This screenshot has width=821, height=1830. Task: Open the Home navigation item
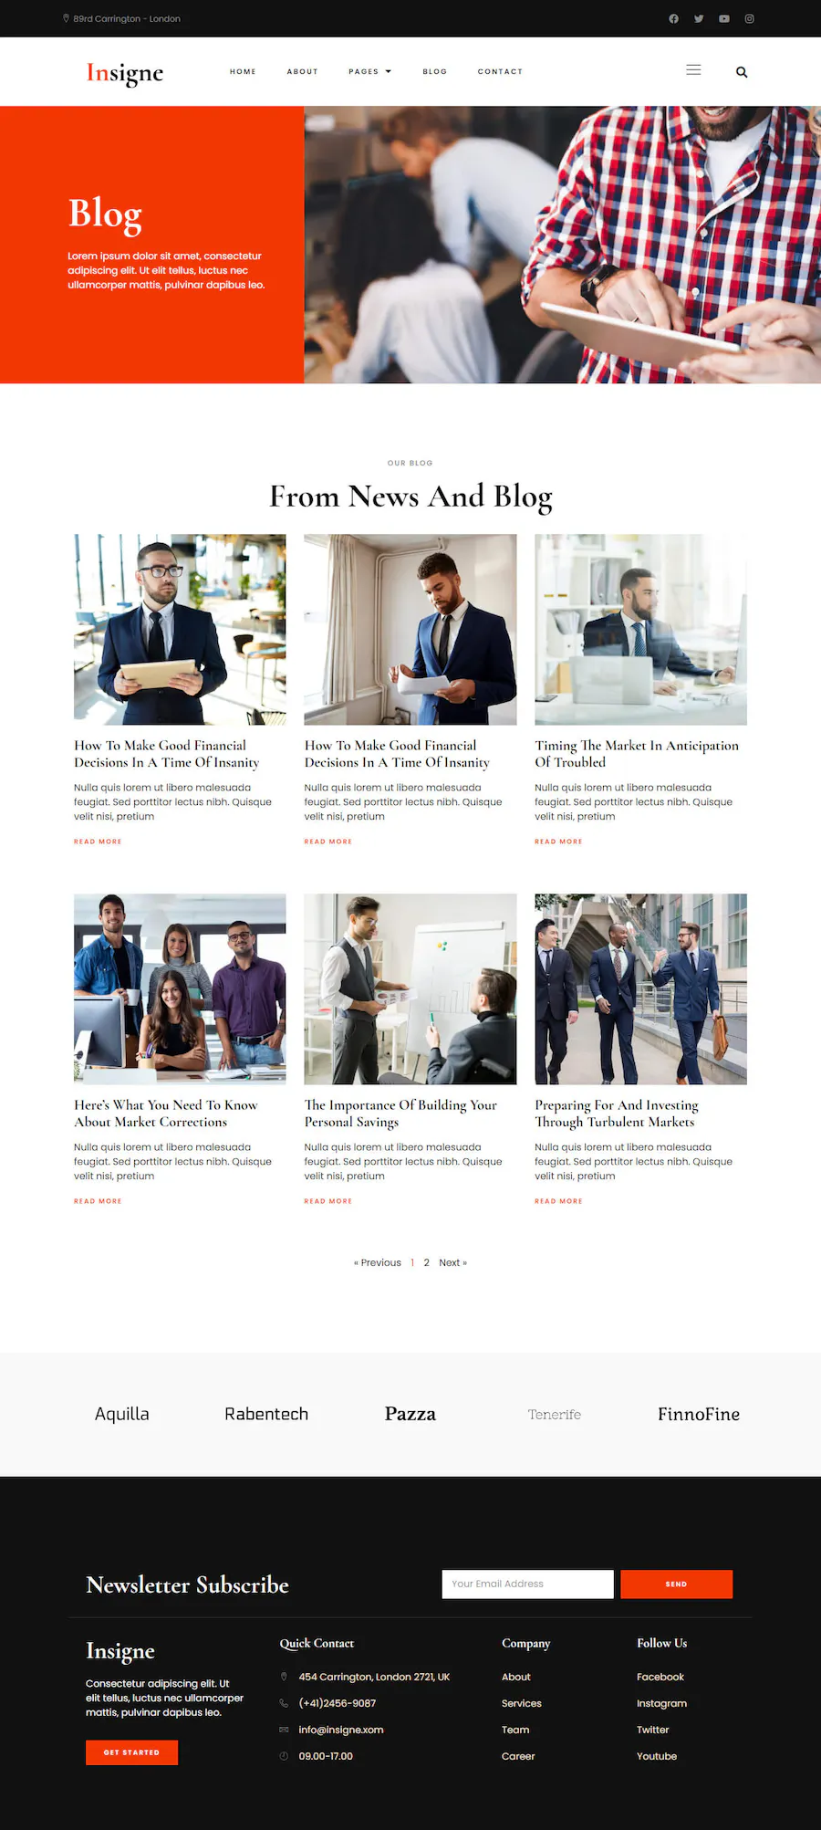click(243, 71)
